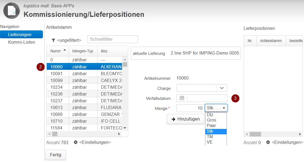Select article row 10613 FLUDARA
Image resolution: width=304 pixels, height=162 pixels.
pos(84,107)
